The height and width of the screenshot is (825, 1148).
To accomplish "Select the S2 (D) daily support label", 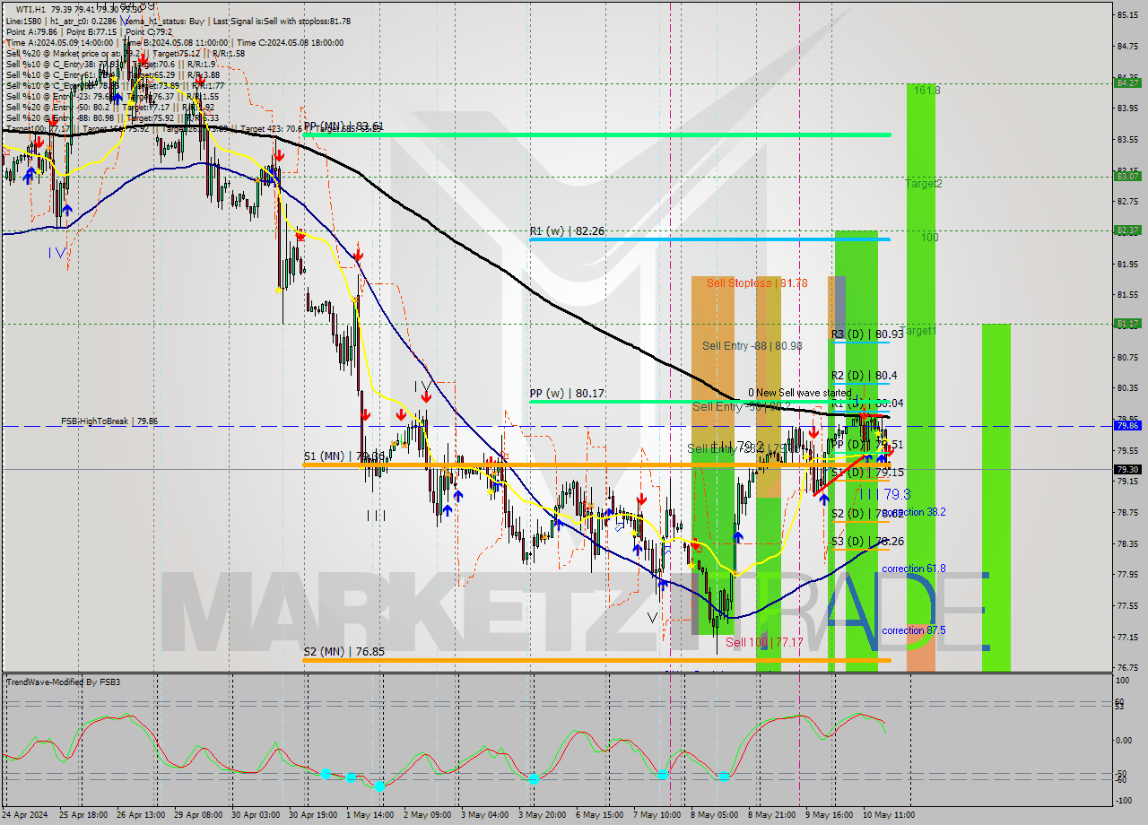I will [x=866, y=514].
